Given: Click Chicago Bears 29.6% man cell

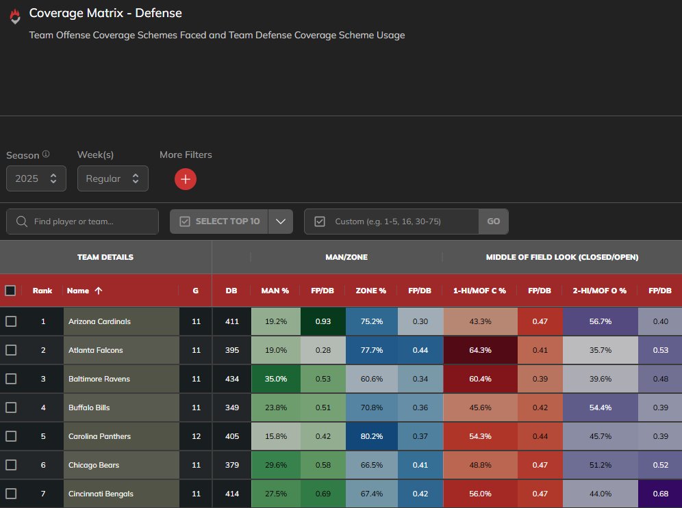Looking at the screenshot, I should click(x=276, y=464).
